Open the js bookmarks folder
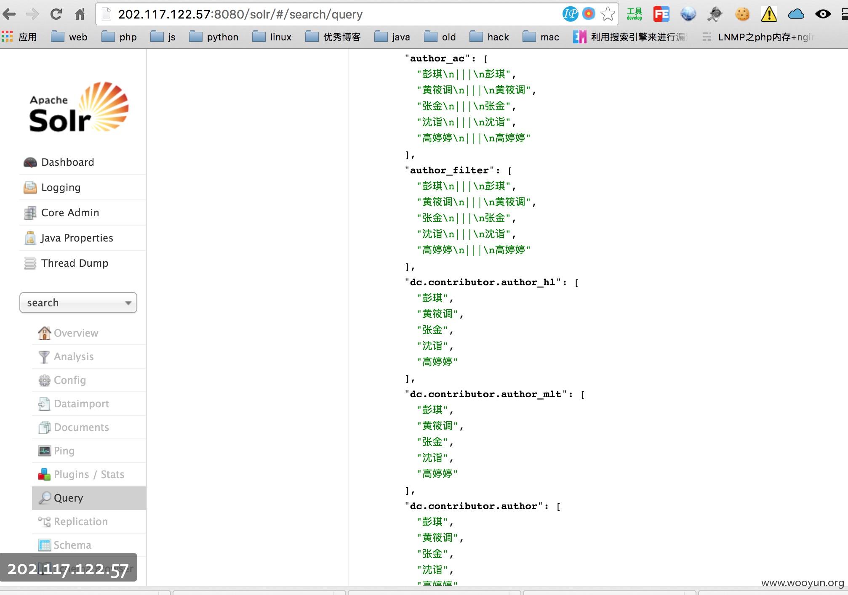Image resolution: width=848 pixels, height=595 pixels. [x=163, y=37]
